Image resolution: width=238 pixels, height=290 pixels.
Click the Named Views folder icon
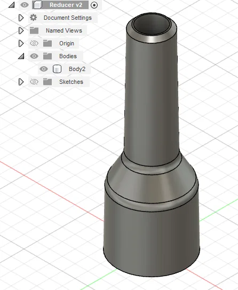click(34, 30)
